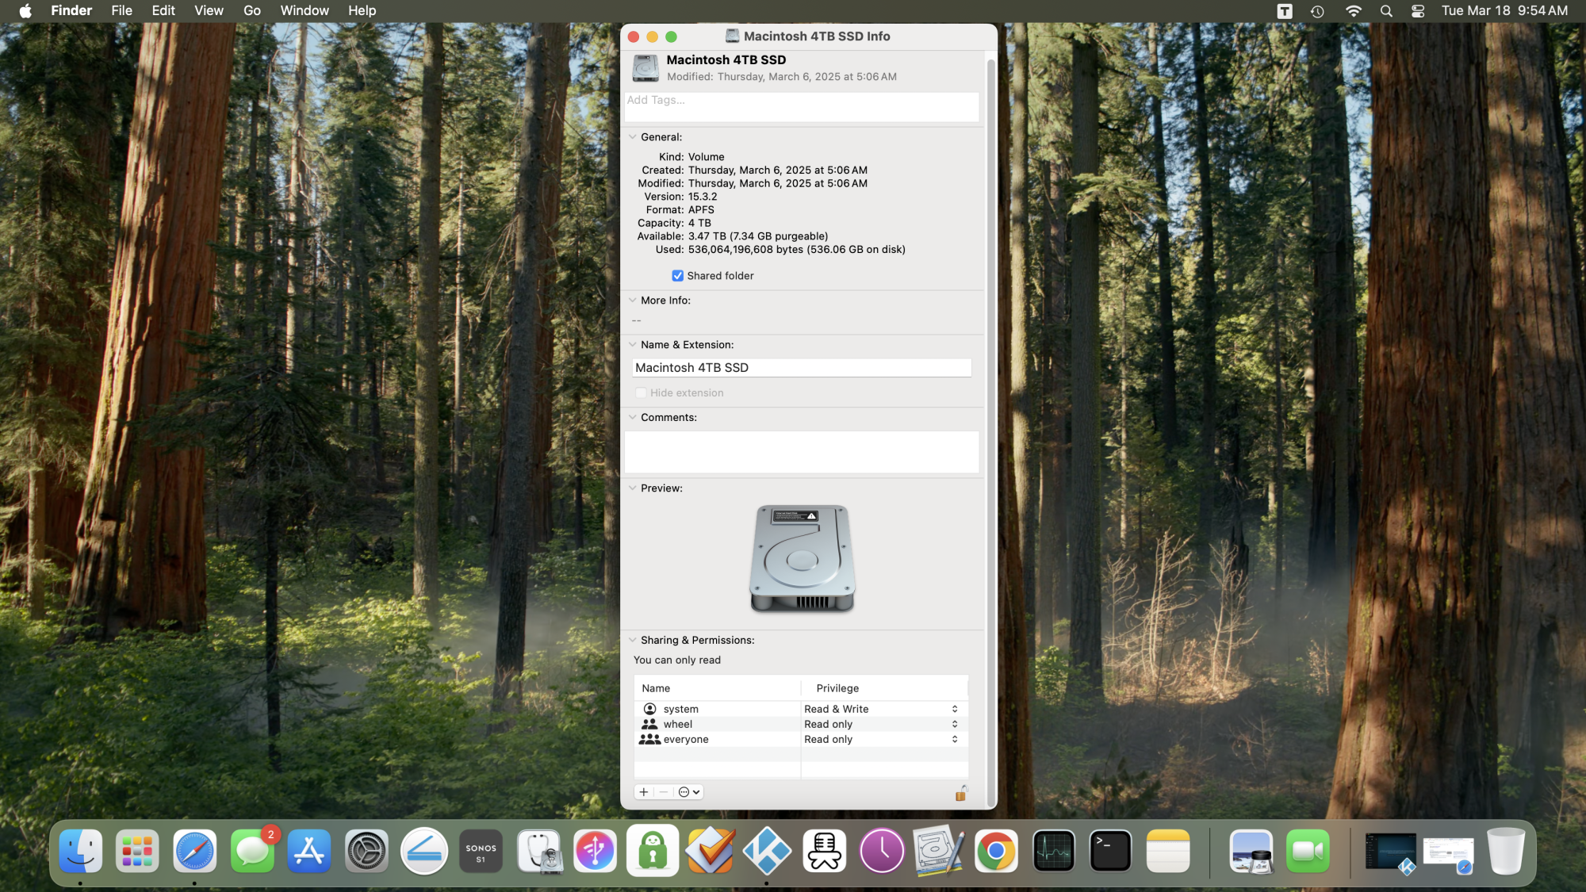Launch Google Chrome from the Dock

pyautogui.click(x=996, y=852)
